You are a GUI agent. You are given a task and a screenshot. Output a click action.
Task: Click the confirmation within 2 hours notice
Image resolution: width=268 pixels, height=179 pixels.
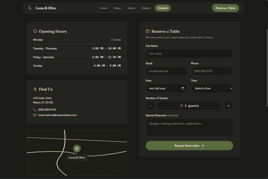[x=180, y=38]
